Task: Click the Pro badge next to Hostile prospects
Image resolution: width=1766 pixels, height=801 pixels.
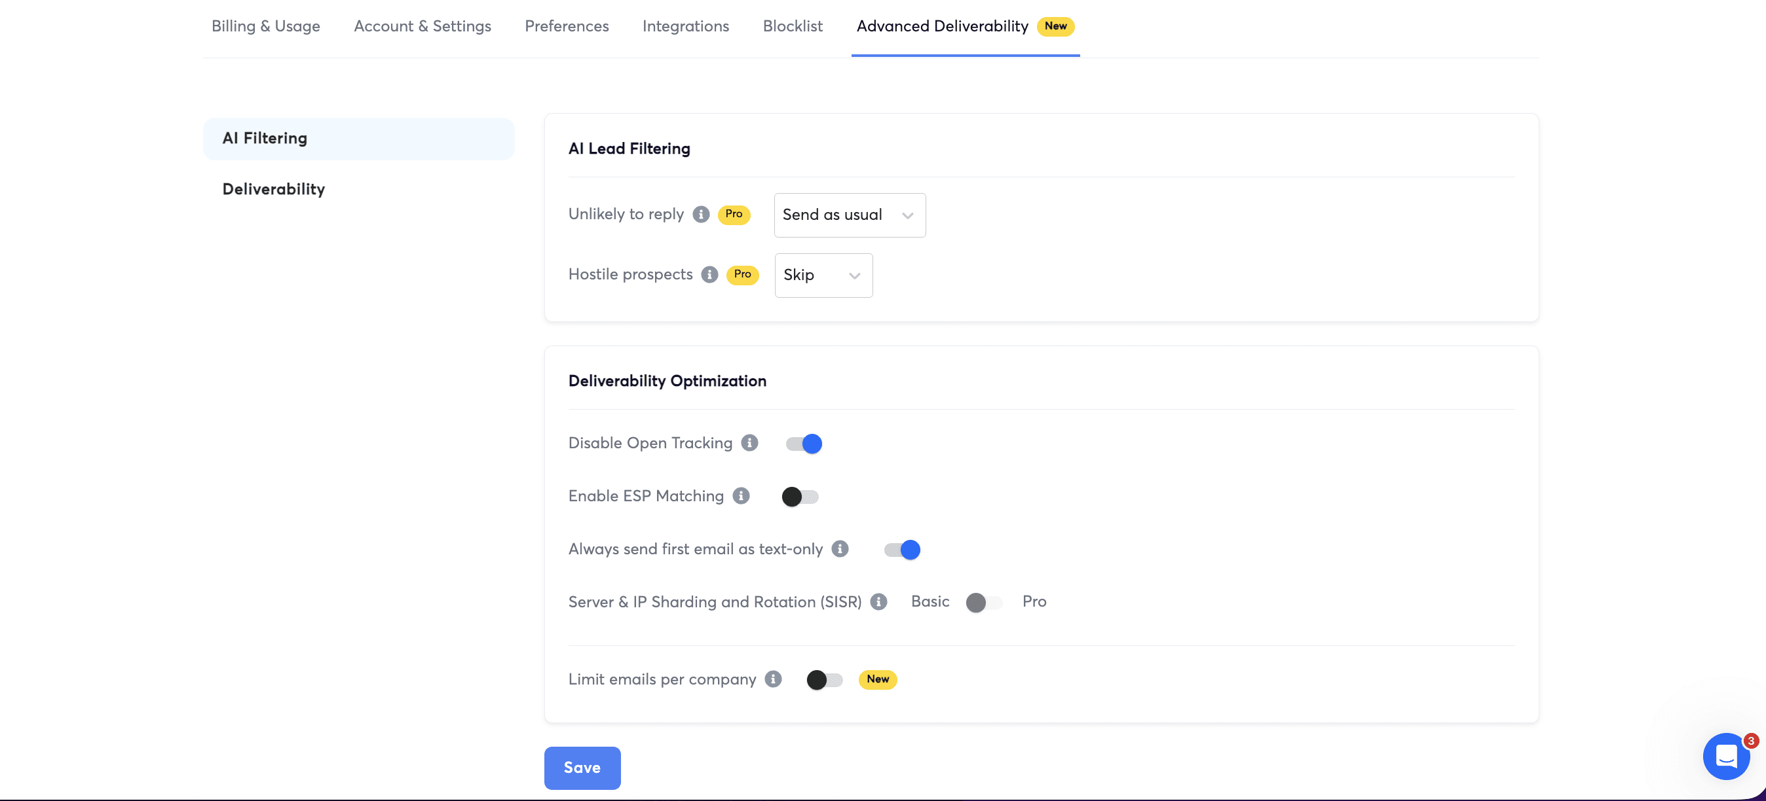Action: (x=742, y=275)
